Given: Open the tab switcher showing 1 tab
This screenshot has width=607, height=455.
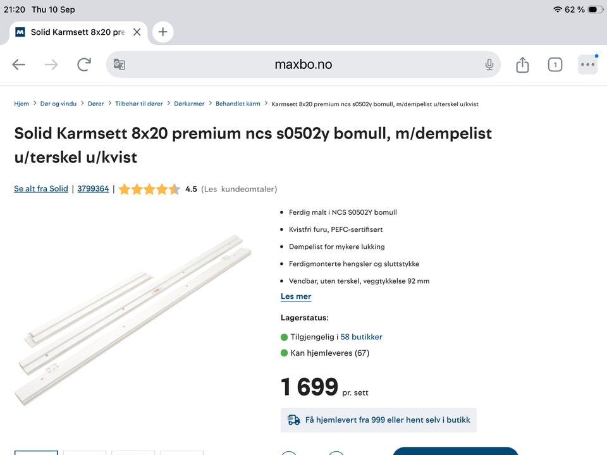Looking at the screenshot, I should pos(555,64).
